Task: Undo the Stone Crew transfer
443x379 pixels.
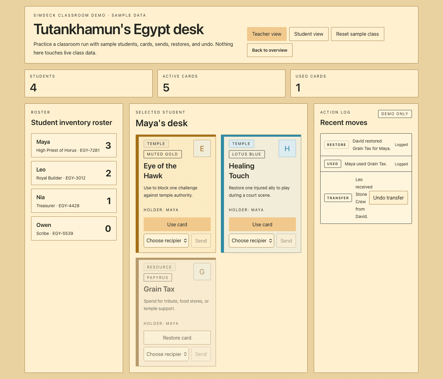Action: [x=389, y=198]
